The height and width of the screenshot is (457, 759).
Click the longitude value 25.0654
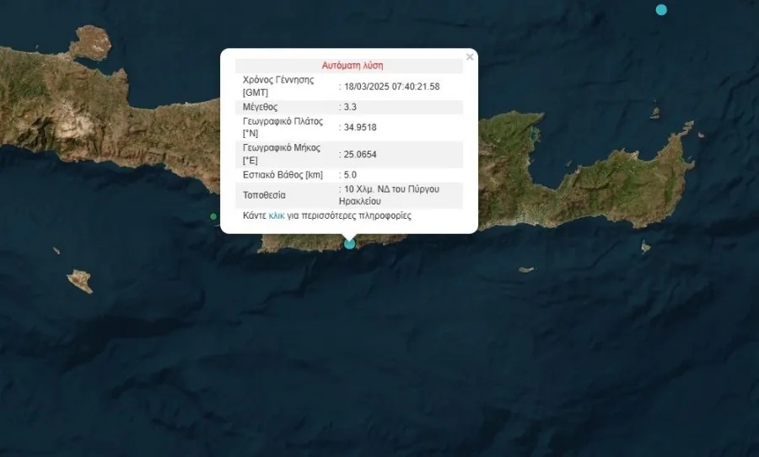click(x=359, y=154)
